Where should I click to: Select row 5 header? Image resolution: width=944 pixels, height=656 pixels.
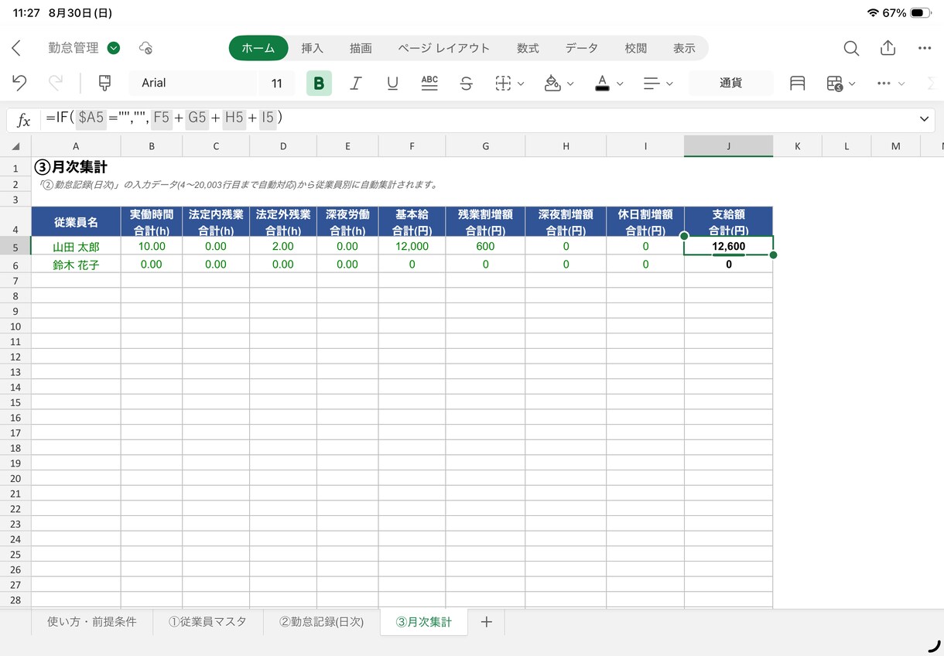click(15, 247)
